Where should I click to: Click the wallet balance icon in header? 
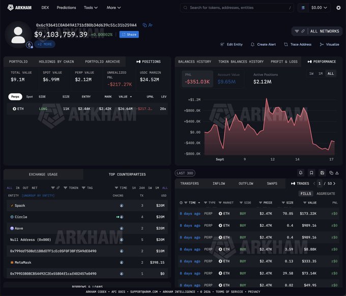303,8
